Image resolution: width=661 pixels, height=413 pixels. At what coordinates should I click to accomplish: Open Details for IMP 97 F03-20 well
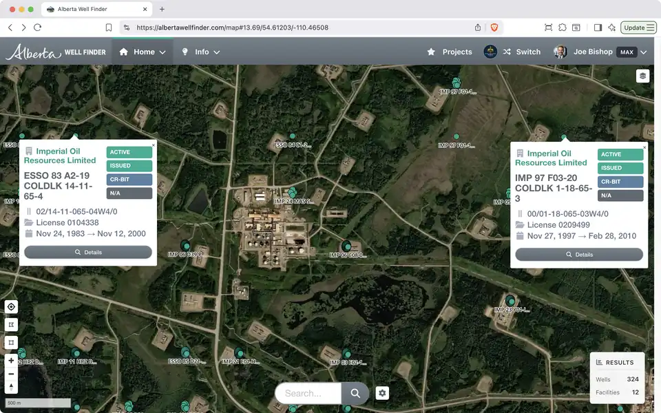[579, 255]
